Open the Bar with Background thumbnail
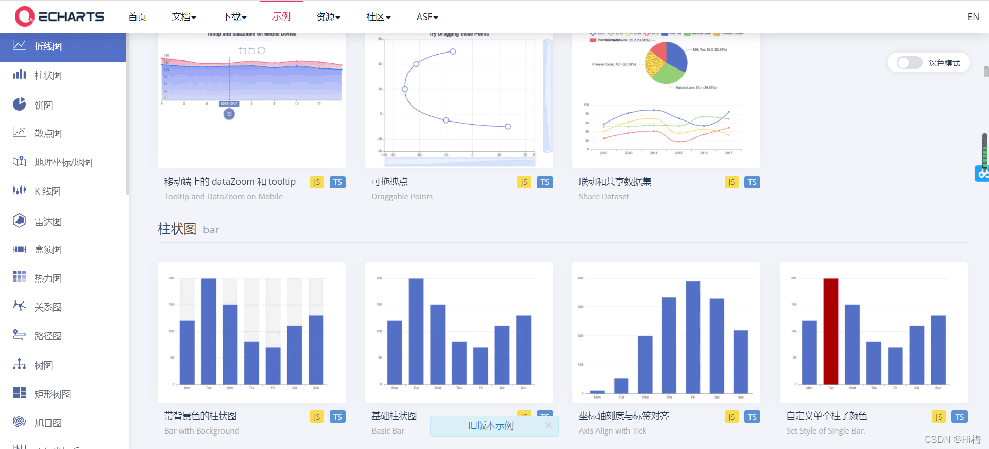 pyautogui.click(x=251, y=333)
